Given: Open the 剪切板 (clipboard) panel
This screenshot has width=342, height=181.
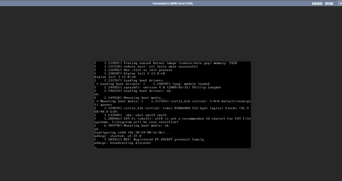Looking at the screenshot, I should tap(329, 3).
